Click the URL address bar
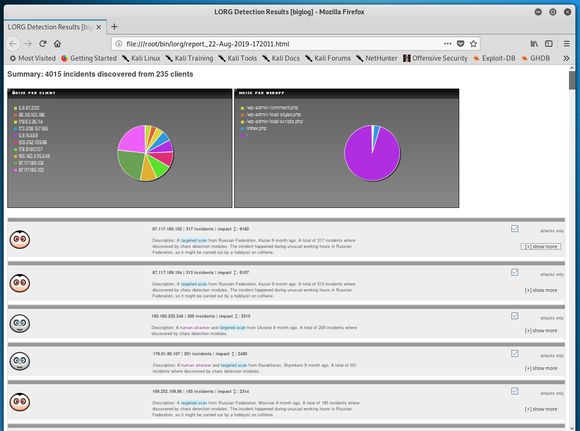Screen dimensions: 580x431 tap(276, 44)
